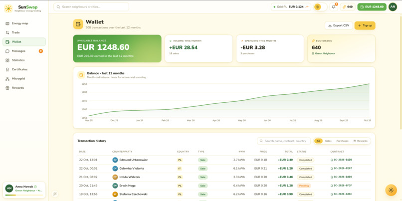Toggle the sun light/dark theme switch
Viewport: 402px width, 201px height.
click(x=321, y=7)
